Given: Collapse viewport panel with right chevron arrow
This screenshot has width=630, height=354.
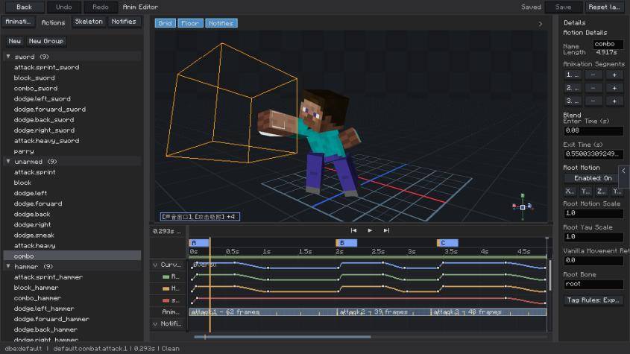Looking at the screenshot, I should coord(541,24).
